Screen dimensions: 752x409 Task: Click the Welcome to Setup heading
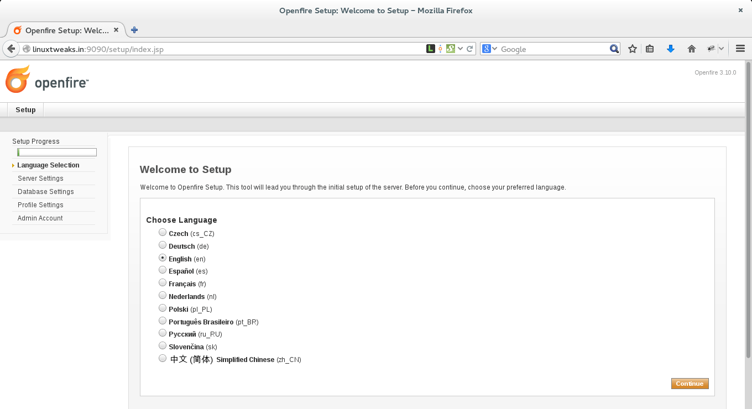(x=185, y=170)
